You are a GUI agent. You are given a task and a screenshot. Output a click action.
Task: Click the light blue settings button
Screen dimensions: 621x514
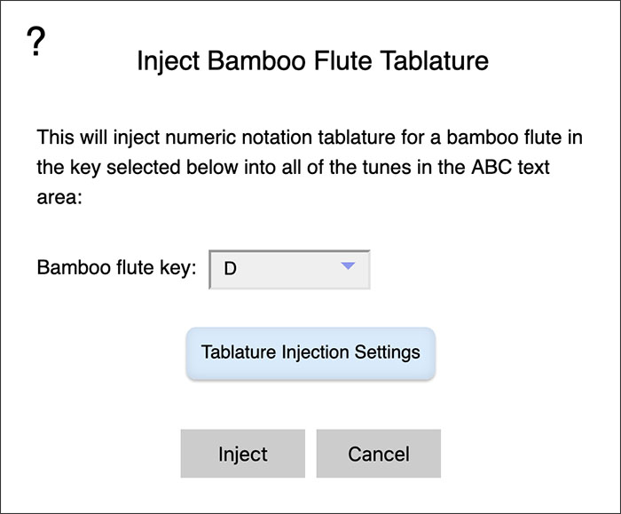(x=310, y=352)
